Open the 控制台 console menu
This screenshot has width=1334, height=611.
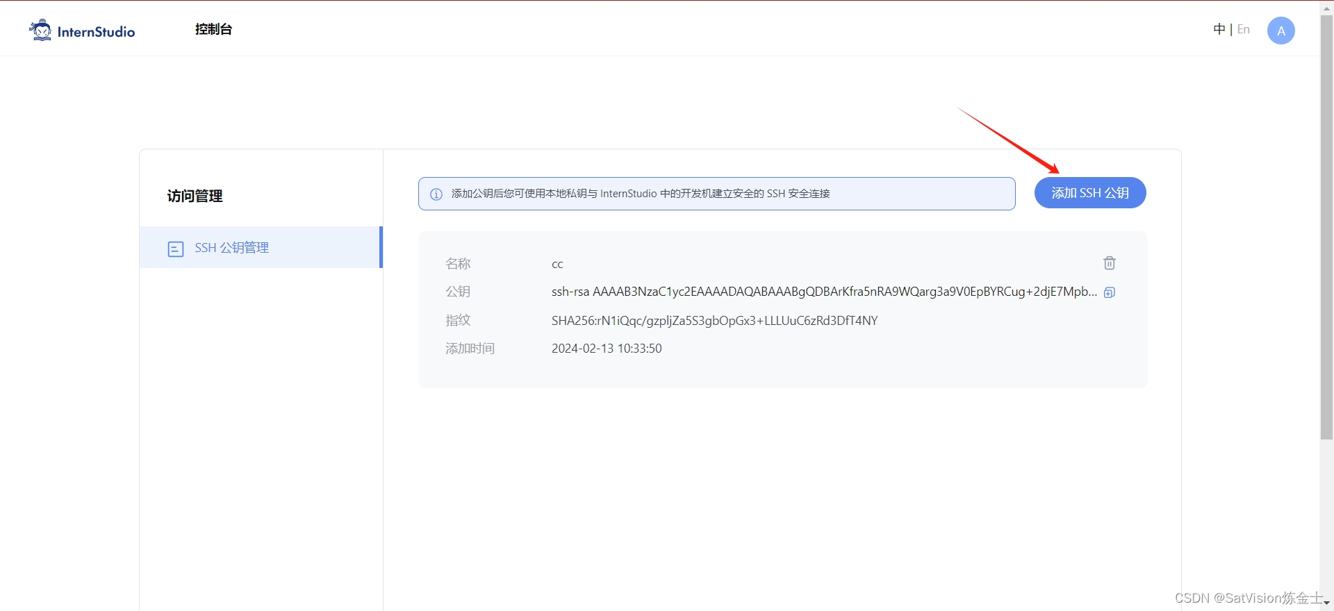(x=213, y=29)
